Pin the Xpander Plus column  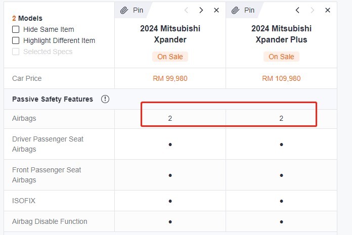243,10
